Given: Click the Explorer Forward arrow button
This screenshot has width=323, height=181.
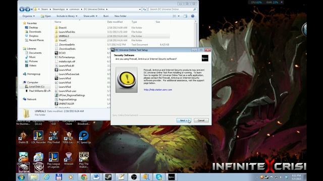Looking at the screenshot, I should [28, 9].
